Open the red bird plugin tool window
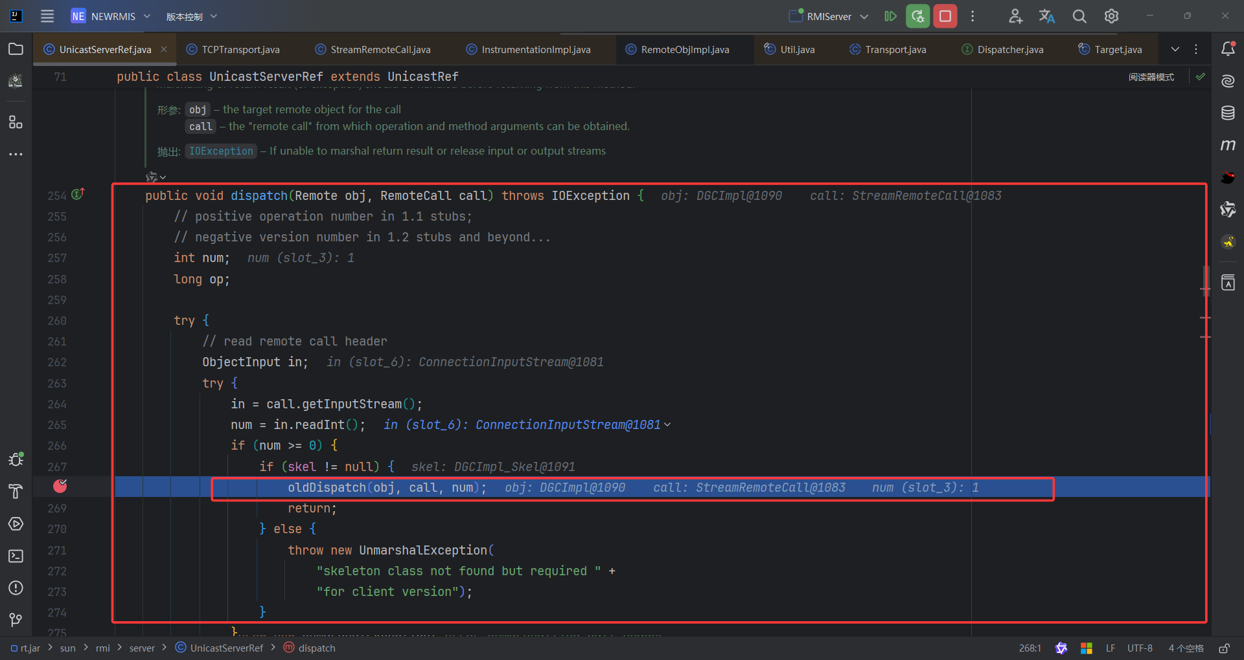The height and width of the screenshot is (660, 1244). pos(1228,177)
